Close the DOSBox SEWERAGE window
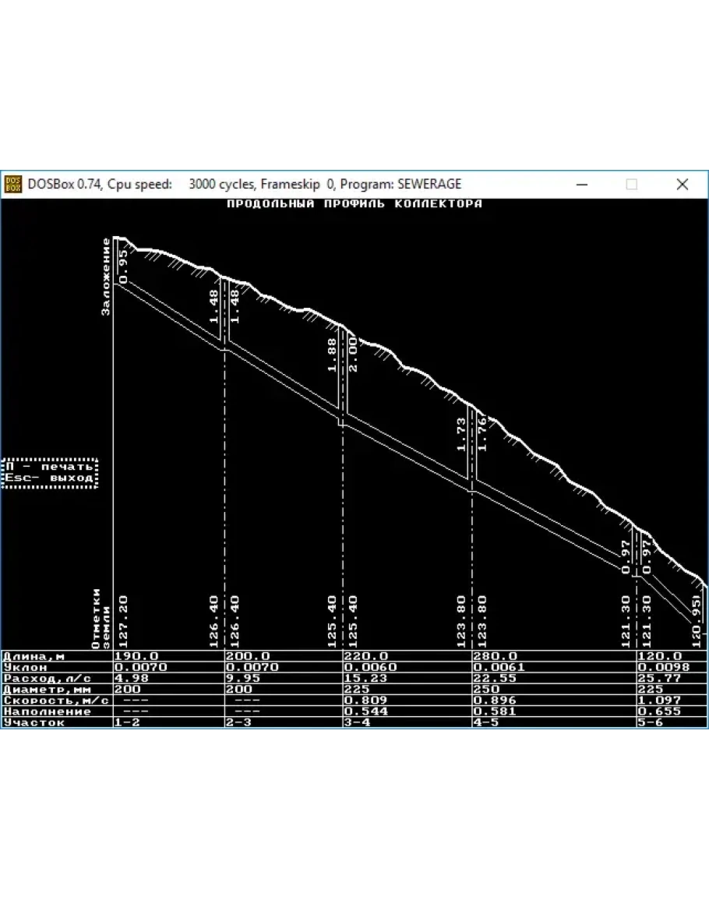The height and width of the screenshot is (900, 709). 682,185
